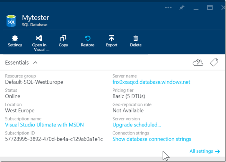The image size is (226, 162).
Task: Open the ellipsis more options menu
Action: [168, 8]
